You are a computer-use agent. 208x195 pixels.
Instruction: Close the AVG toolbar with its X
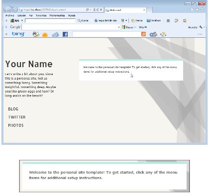click(x=6, y=21)
